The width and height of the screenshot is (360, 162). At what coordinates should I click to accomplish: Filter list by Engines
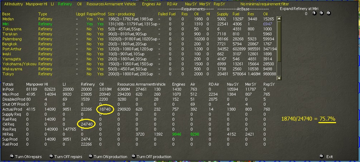[149, 4]
